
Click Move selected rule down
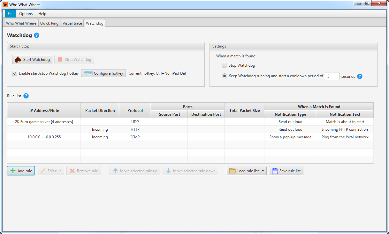(x=190, y=171)
